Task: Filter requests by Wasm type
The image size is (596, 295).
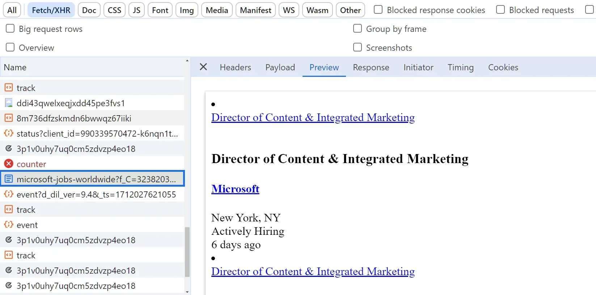Action: point(317,10)
